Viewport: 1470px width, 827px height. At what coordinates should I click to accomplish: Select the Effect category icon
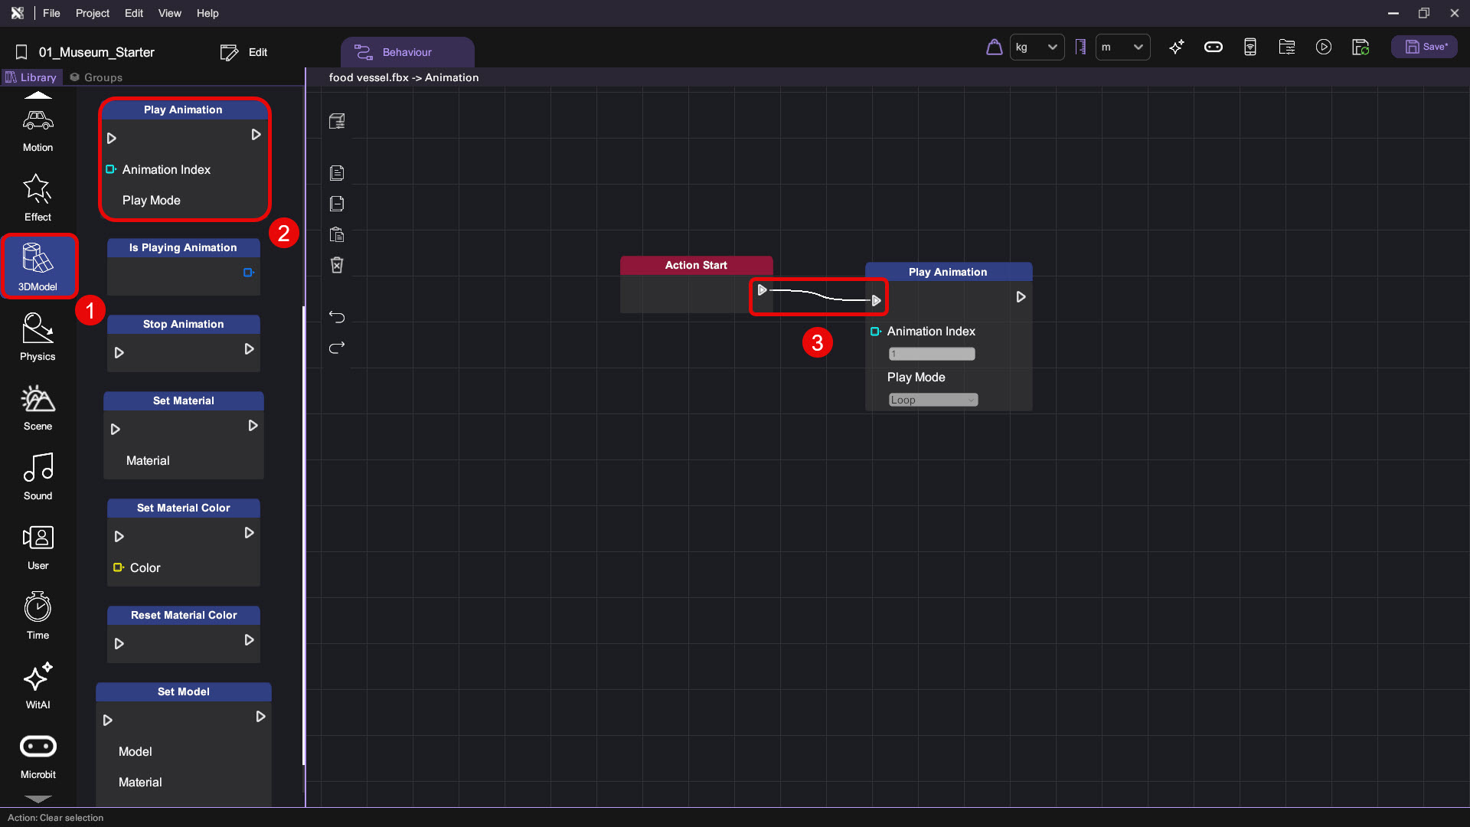(38, 198)
